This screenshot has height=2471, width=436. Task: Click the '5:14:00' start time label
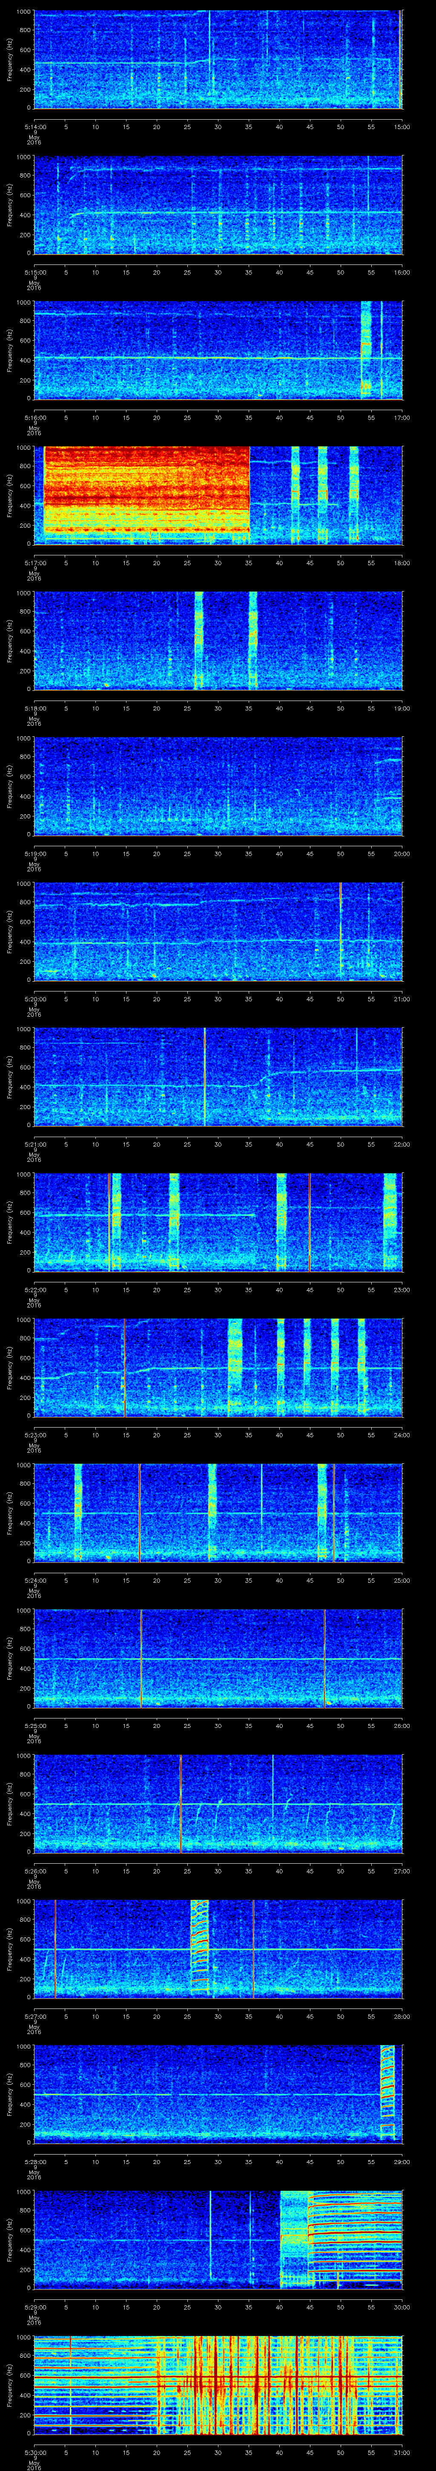34,126
